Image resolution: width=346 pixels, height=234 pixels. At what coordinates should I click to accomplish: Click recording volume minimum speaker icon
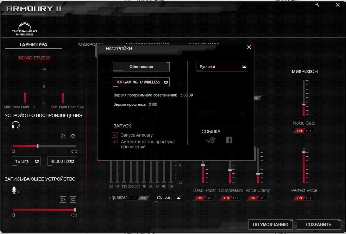coord(14,215)
